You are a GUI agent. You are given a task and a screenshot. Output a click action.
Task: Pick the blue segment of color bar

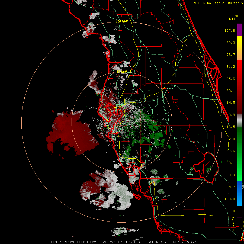239,193
